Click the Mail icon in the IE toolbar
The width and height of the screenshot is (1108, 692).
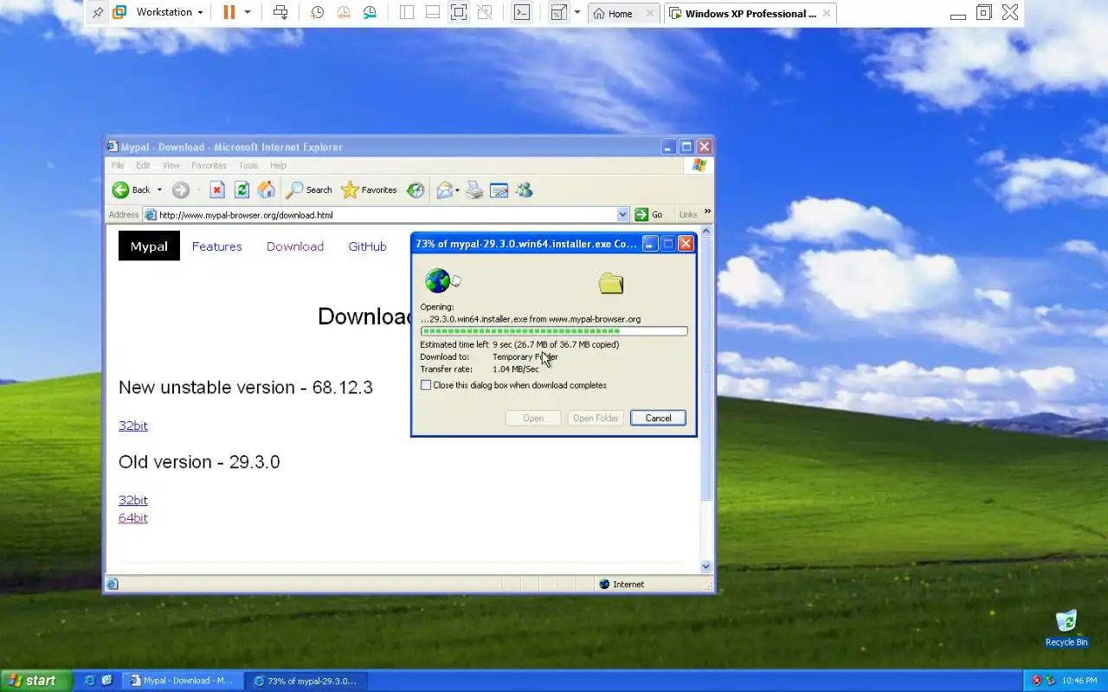[x=444, y=190]
